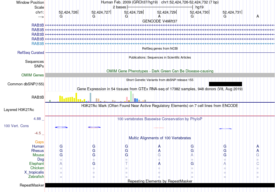This screenshot has width=275, height=192.
Task: Select the black RepeatMasker element bar
Action: click(x=160, y=185)
